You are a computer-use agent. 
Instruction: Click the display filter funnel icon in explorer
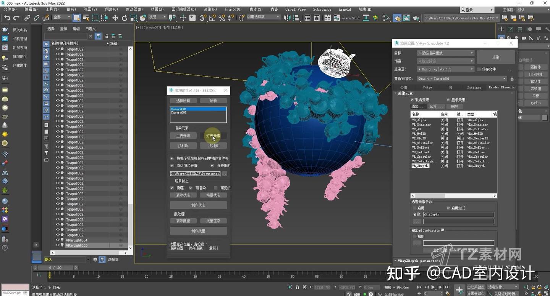[98, 36]
